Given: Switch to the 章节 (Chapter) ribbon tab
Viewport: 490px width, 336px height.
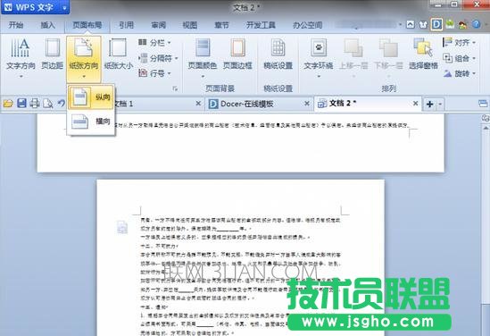Looking at the screenshot, I should pyautogui.click(x=221, y=25).
